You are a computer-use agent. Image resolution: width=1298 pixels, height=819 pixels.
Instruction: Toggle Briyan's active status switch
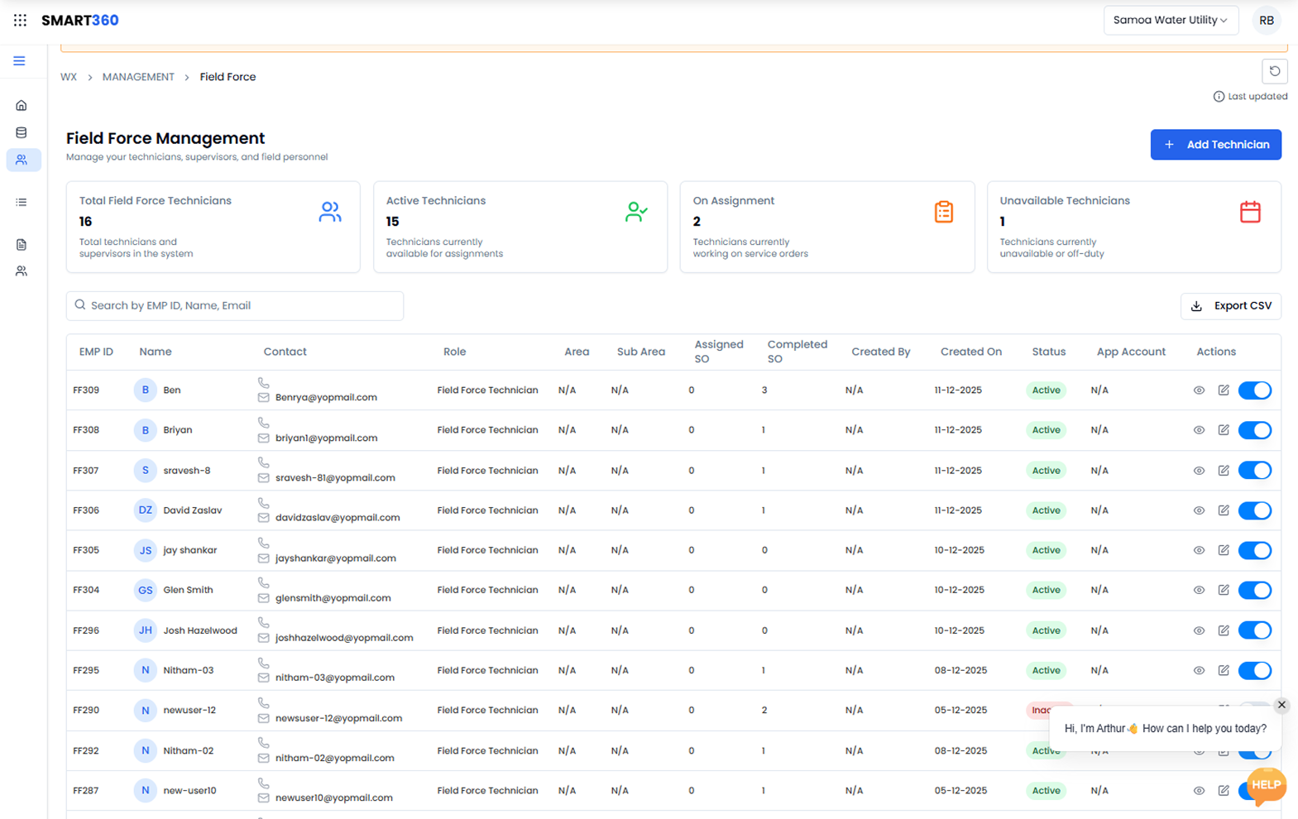(x=1255, y=430)
